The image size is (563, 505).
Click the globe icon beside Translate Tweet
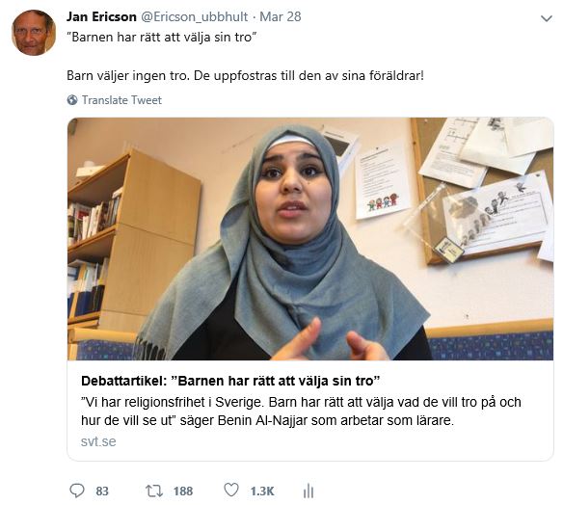point(72,100)
